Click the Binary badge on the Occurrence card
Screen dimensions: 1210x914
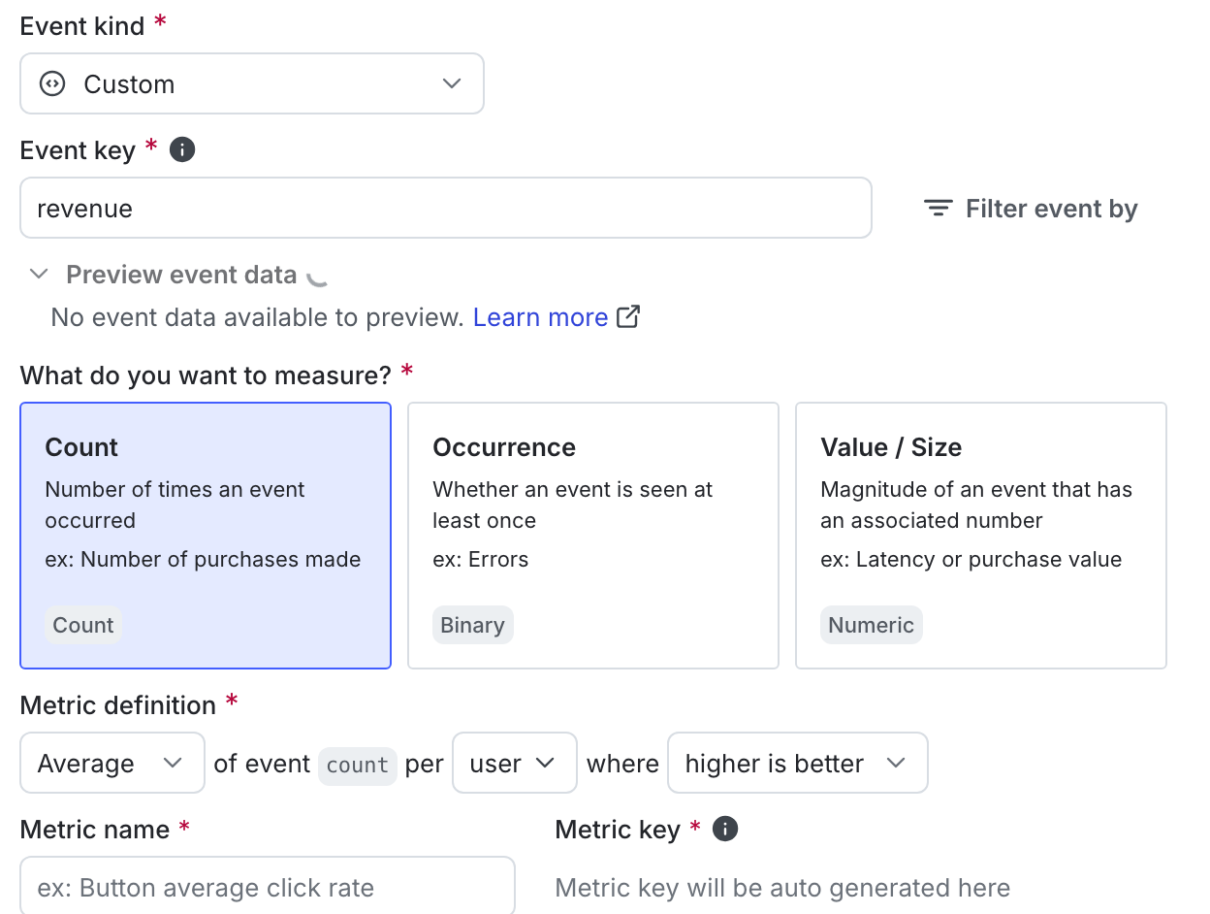click(472, 625)
